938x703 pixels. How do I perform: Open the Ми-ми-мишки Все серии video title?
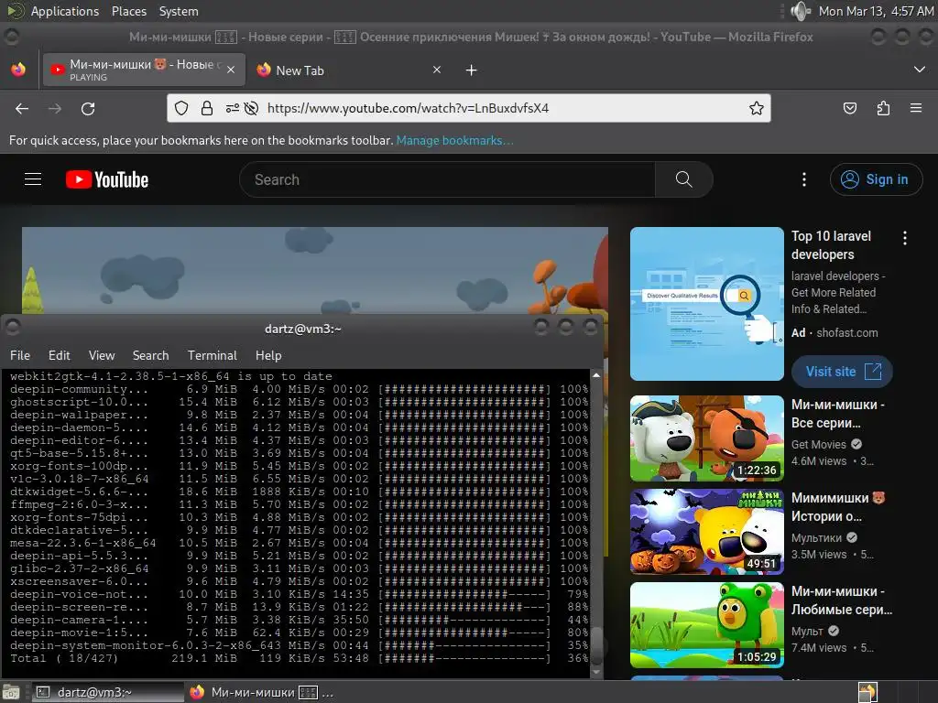click(x=838, y=414)
